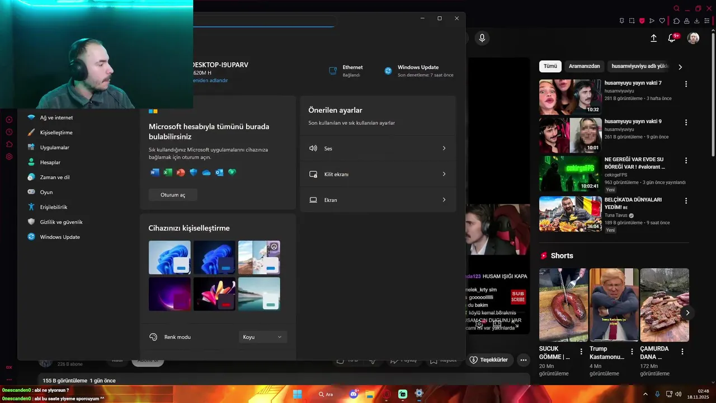The image size is (716, 403).
Task: Show more filter chips with right chevron
Action: pos(680,67)
